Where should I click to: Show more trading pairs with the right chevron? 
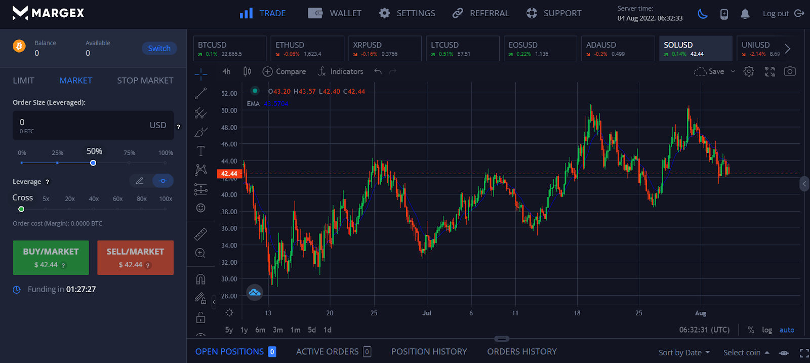point(787,49)
